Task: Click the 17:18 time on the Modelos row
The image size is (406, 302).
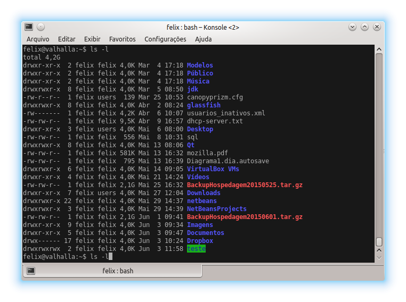Action: point(174,65)
